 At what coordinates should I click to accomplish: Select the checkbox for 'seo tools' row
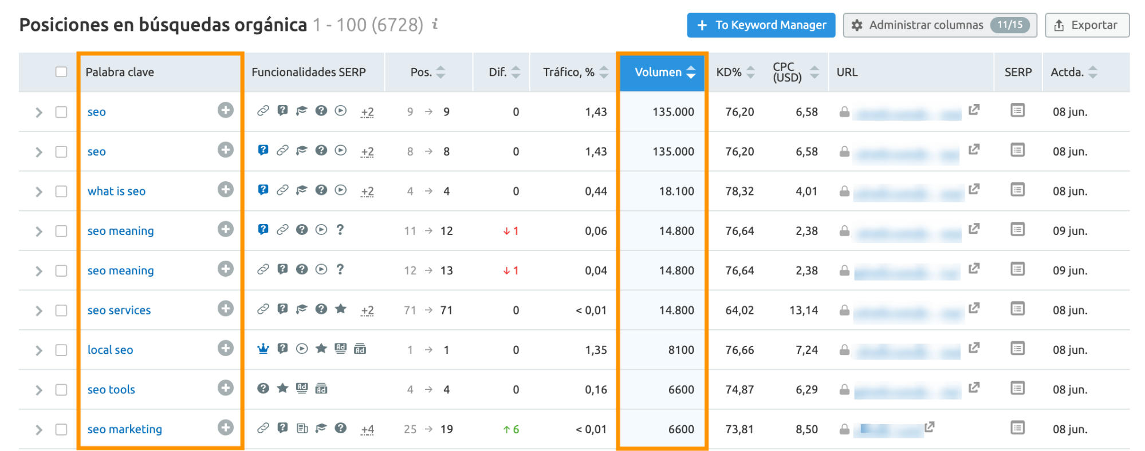pyautogui.click(x=61, y=390)
